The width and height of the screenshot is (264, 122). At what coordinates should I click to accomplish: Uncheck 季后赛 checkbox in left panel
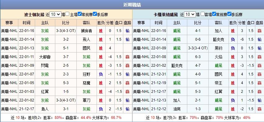(x=95, y=14)
